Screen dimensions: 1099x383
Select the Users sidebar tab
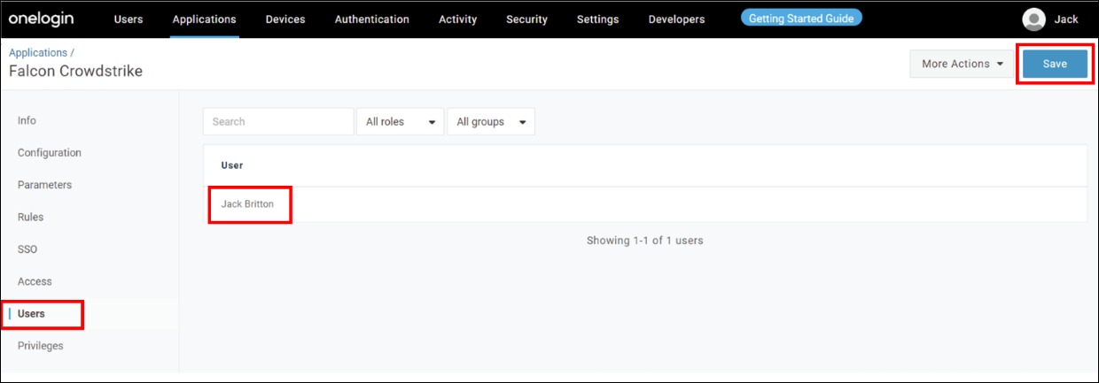(31, 313)
